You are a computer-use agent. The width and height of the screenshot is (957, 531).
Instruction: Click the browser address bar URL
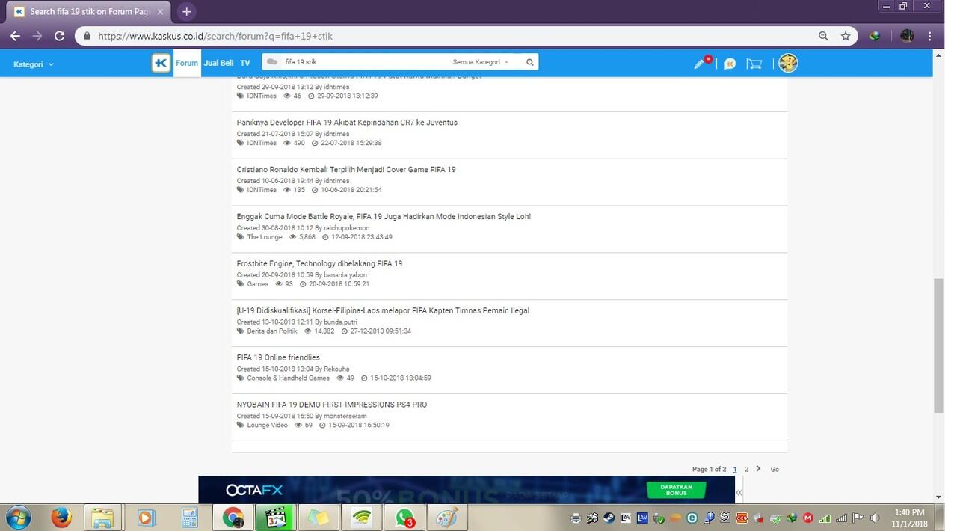215,36
